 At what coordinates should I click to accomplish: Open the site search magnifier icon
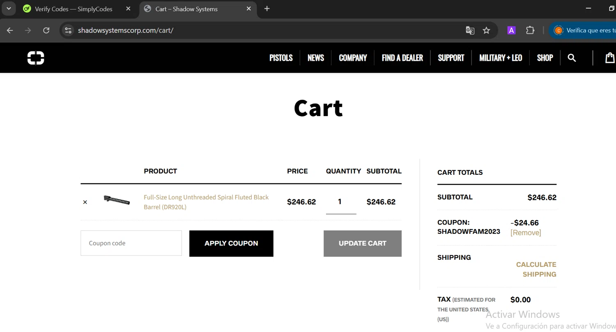point(572,58)
